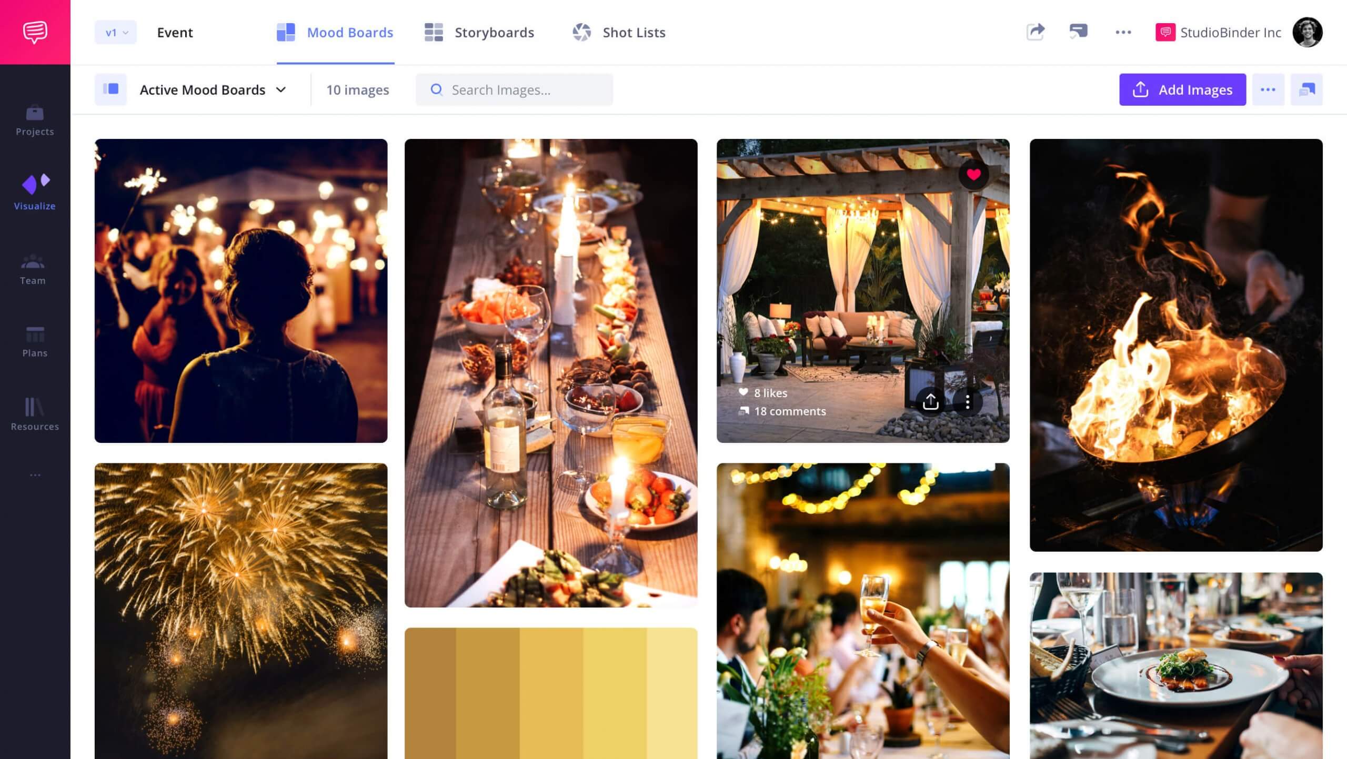Image resolution: width=1347 pixels, height=759 pixels.
Task: Click the more options on third image
Action: [x=969, y=401]
